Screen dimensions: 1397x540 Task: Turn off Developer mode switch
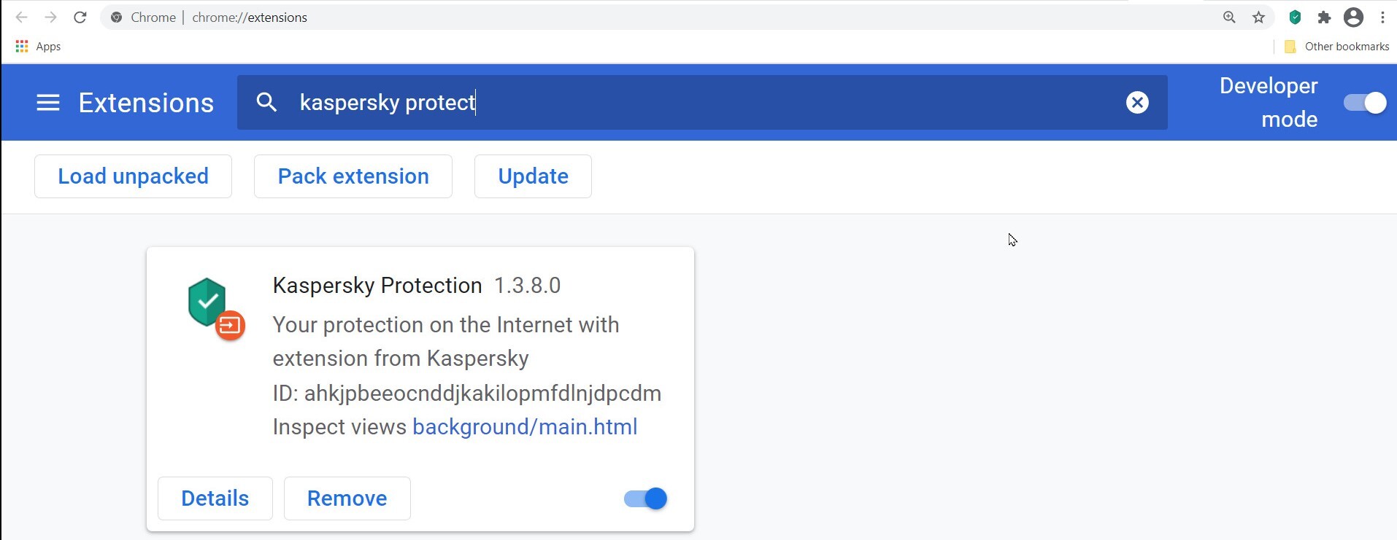point(1364,103)
